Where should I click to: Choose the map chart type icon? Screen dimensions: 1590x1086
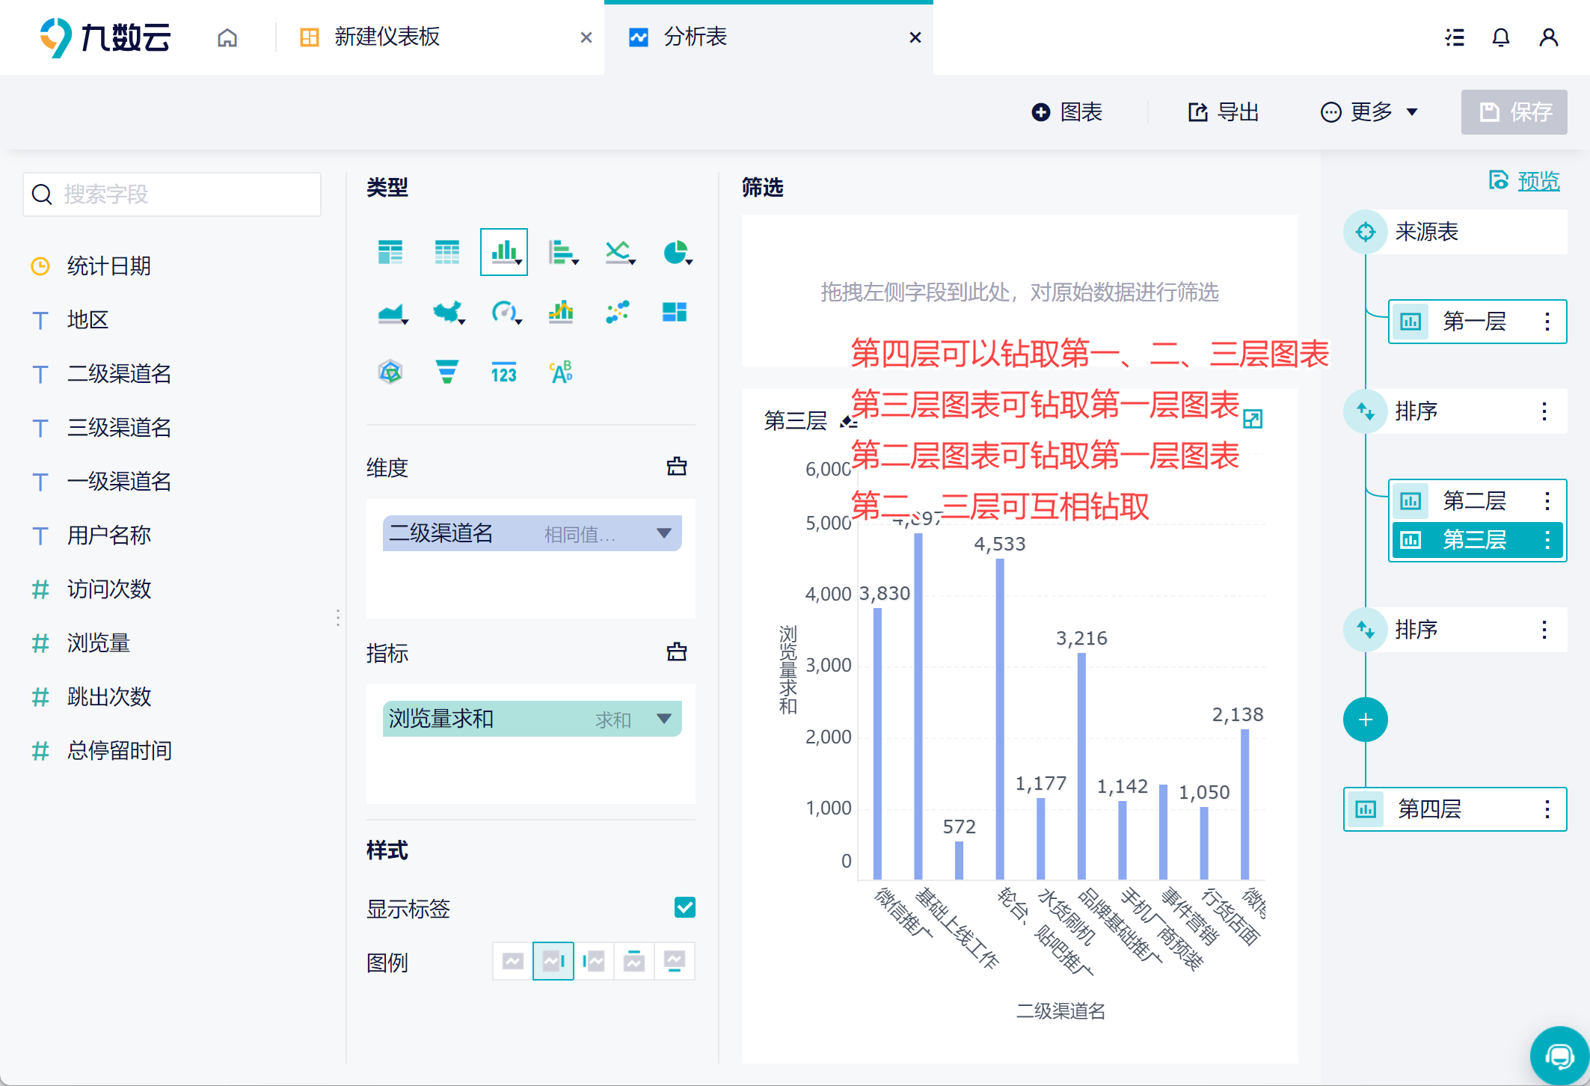pyautogui.click(x=448, y=312)
